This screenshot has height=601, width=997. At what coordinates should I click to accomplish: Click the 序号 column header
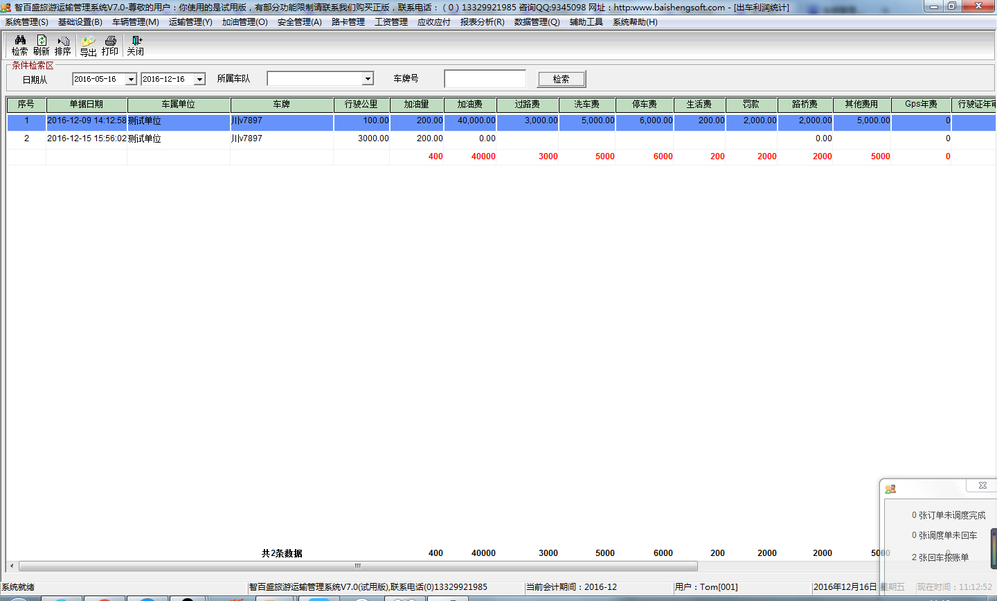(x=26, y=105)
